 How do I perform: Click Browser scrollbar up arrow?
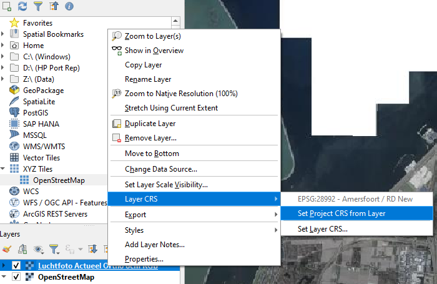click(x=175, y=21)
